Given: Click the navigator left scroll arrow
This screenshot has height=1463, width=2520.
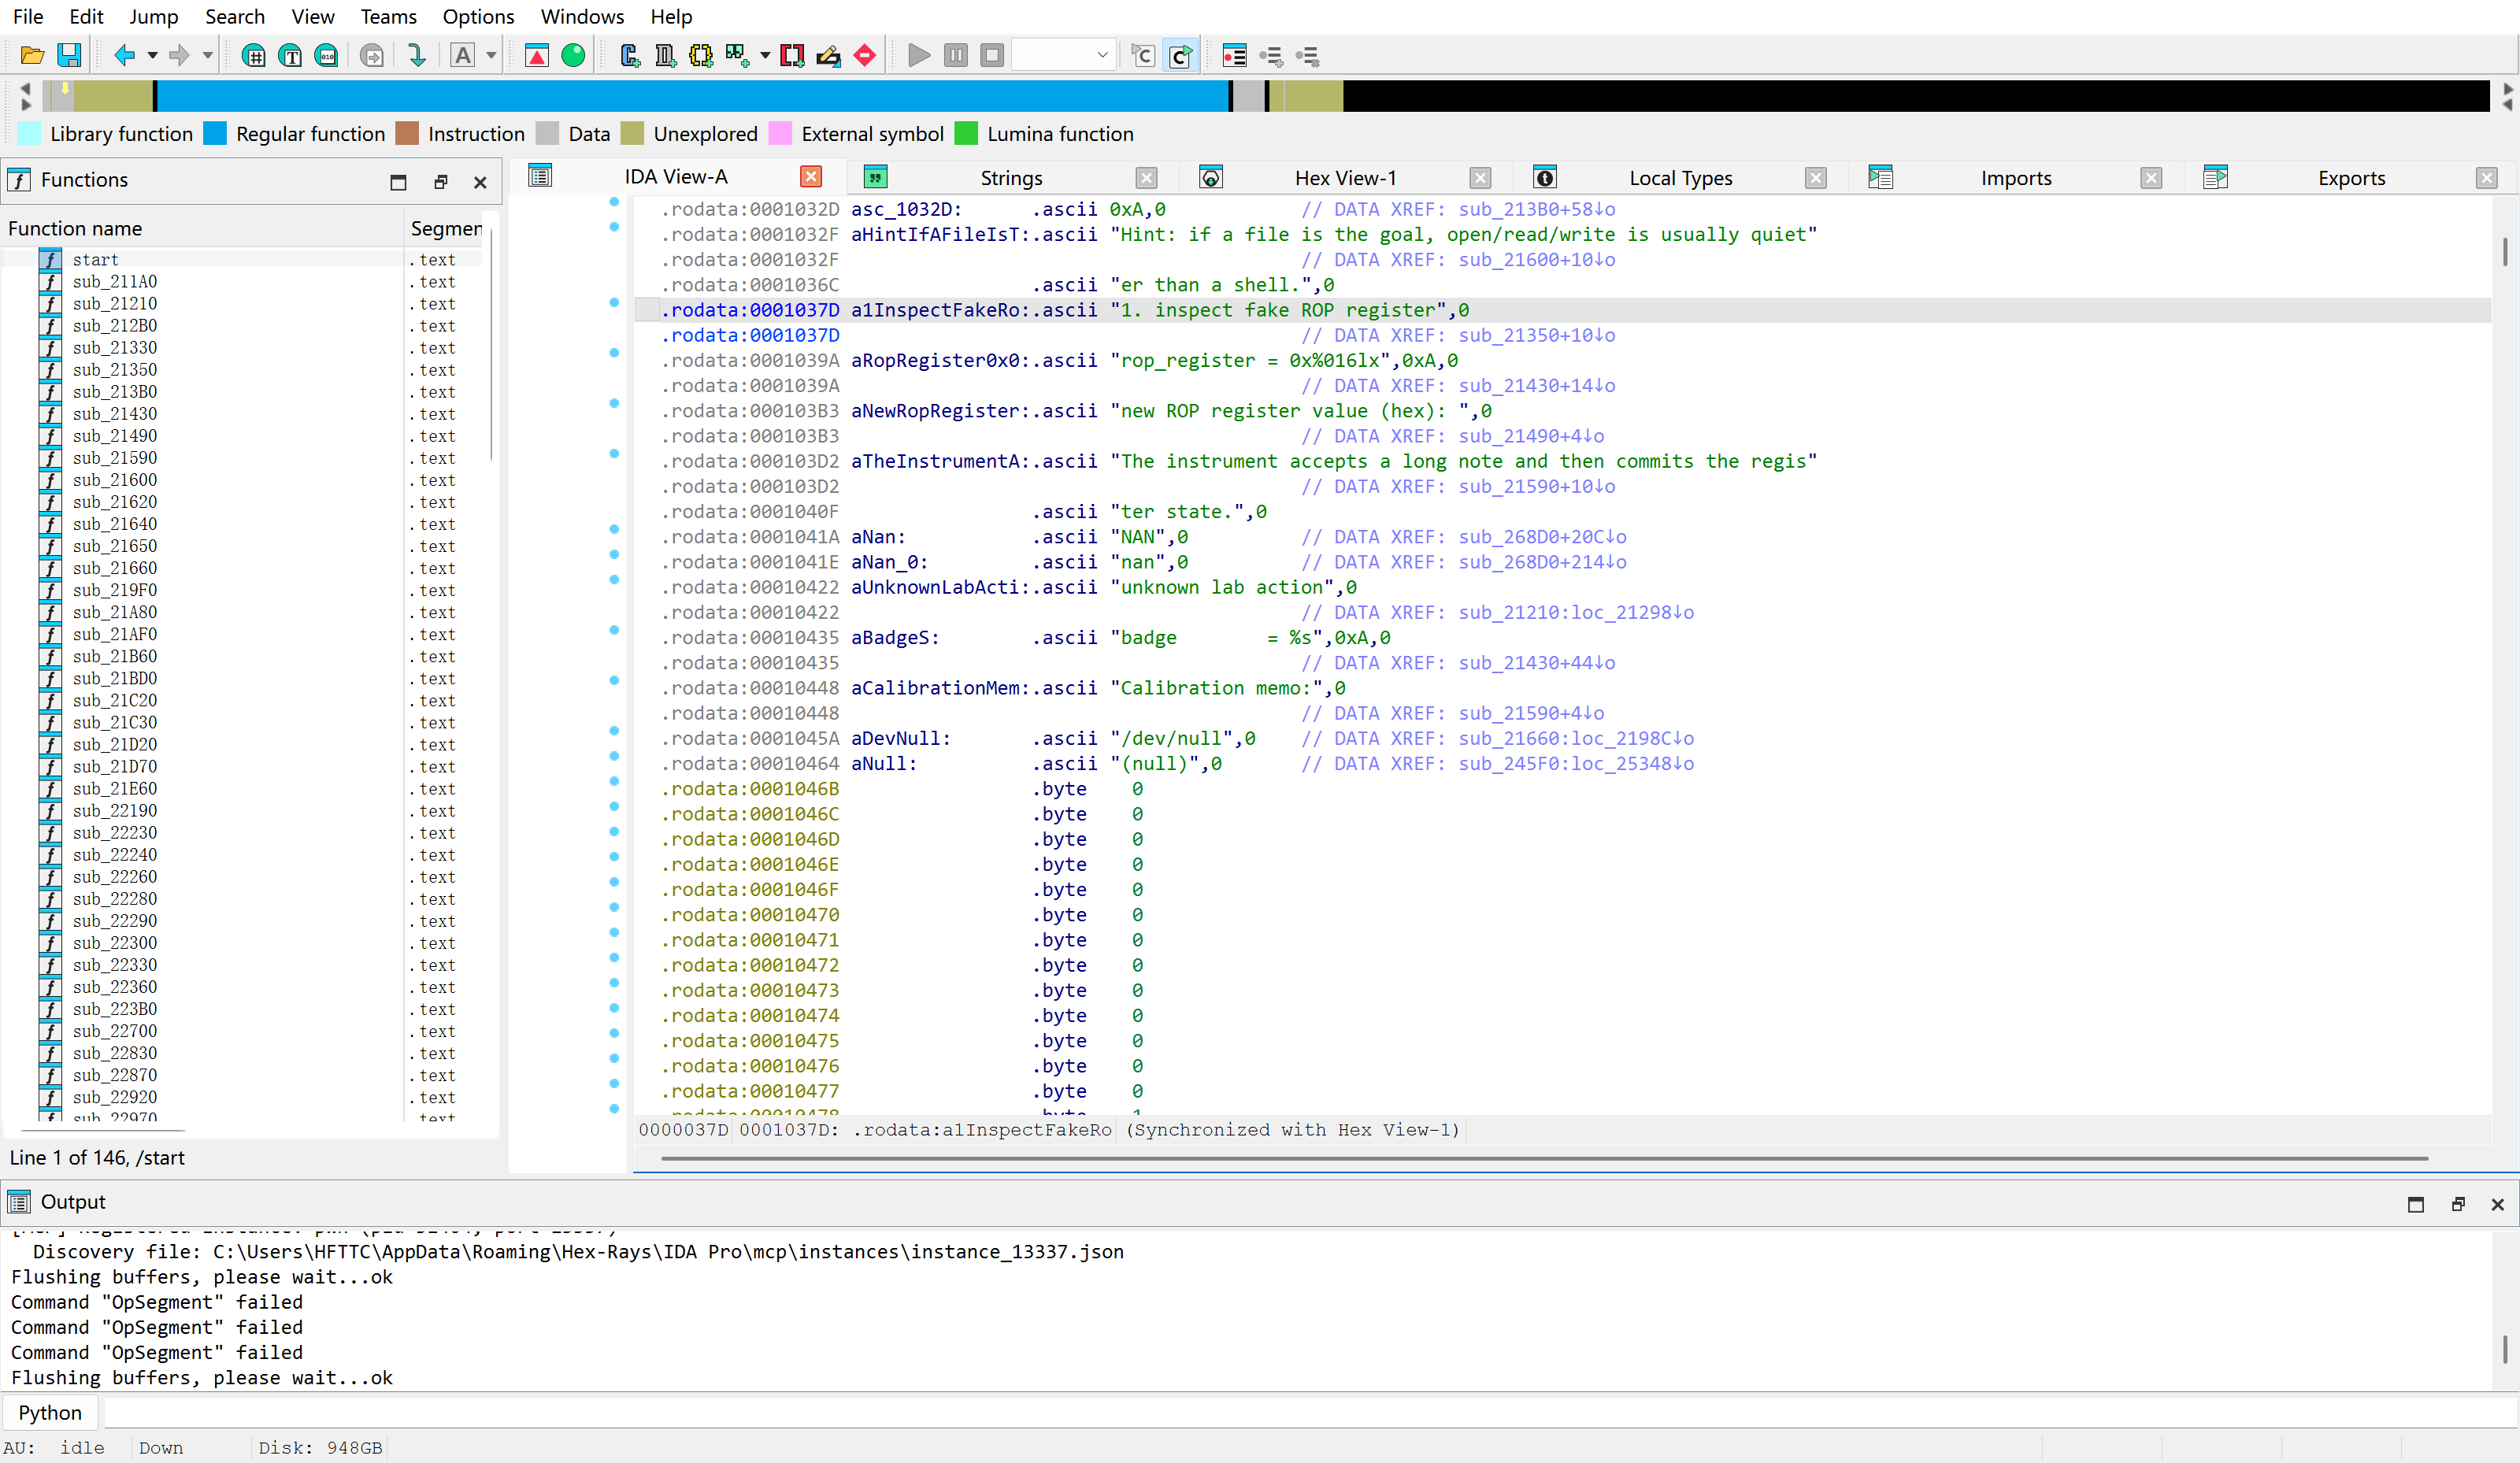Looking at the screenshot, I should coord(25,88).
